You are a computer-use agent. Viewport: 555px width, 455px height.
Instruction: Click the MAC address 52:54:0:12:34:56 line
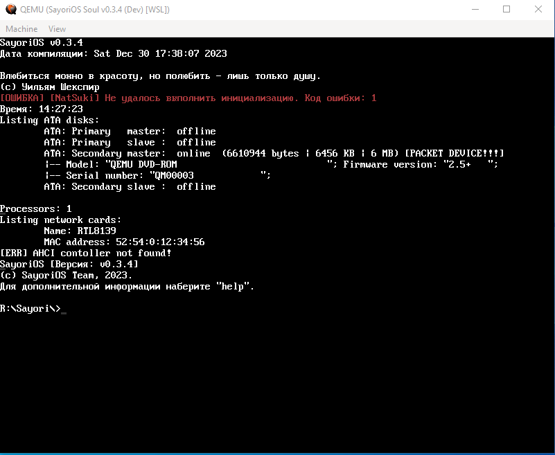(124, 242)
